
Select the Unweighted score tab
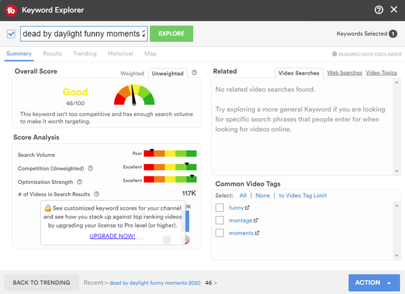coord(168,73)
